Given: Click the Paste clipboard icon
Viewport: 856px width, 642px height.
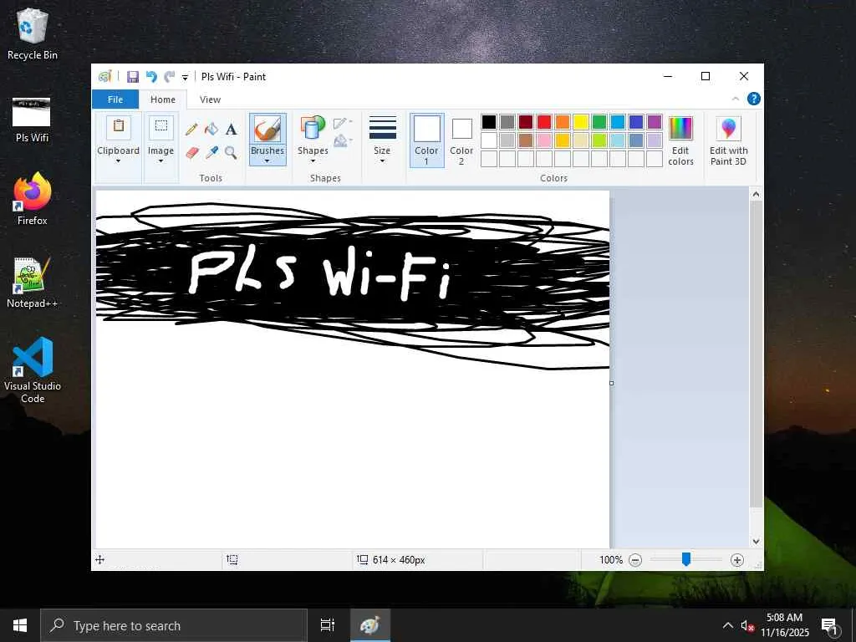Looking at the screenshot, I should click(x=118, y=127).
